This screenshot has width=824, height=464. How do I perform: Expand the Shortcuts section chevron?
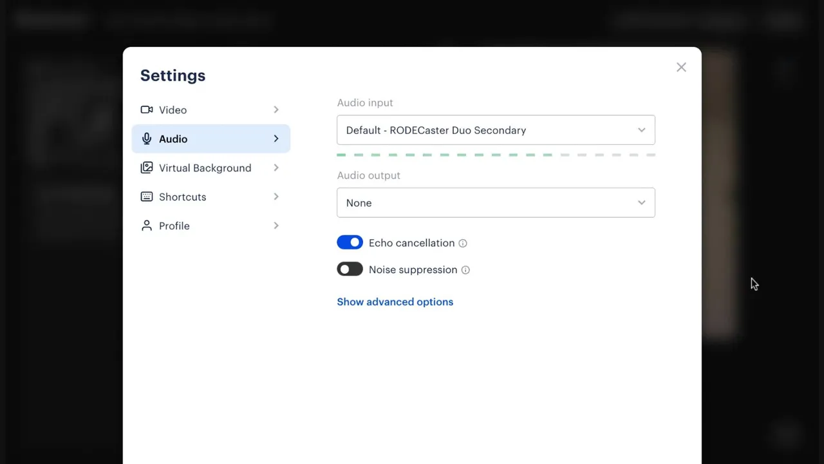click(x=276, y=197)
